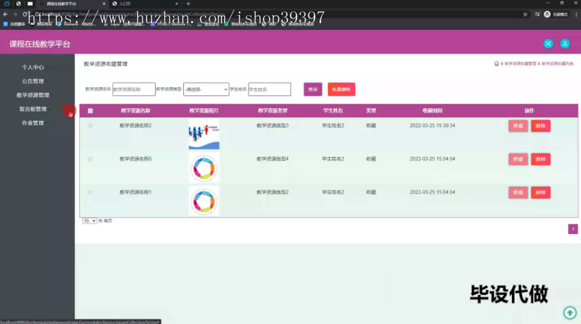Image resolution: width=581 pixels, height=324 pixels.
Task: Open the page-size dropdown showing 10
Action: pos(89,221)
